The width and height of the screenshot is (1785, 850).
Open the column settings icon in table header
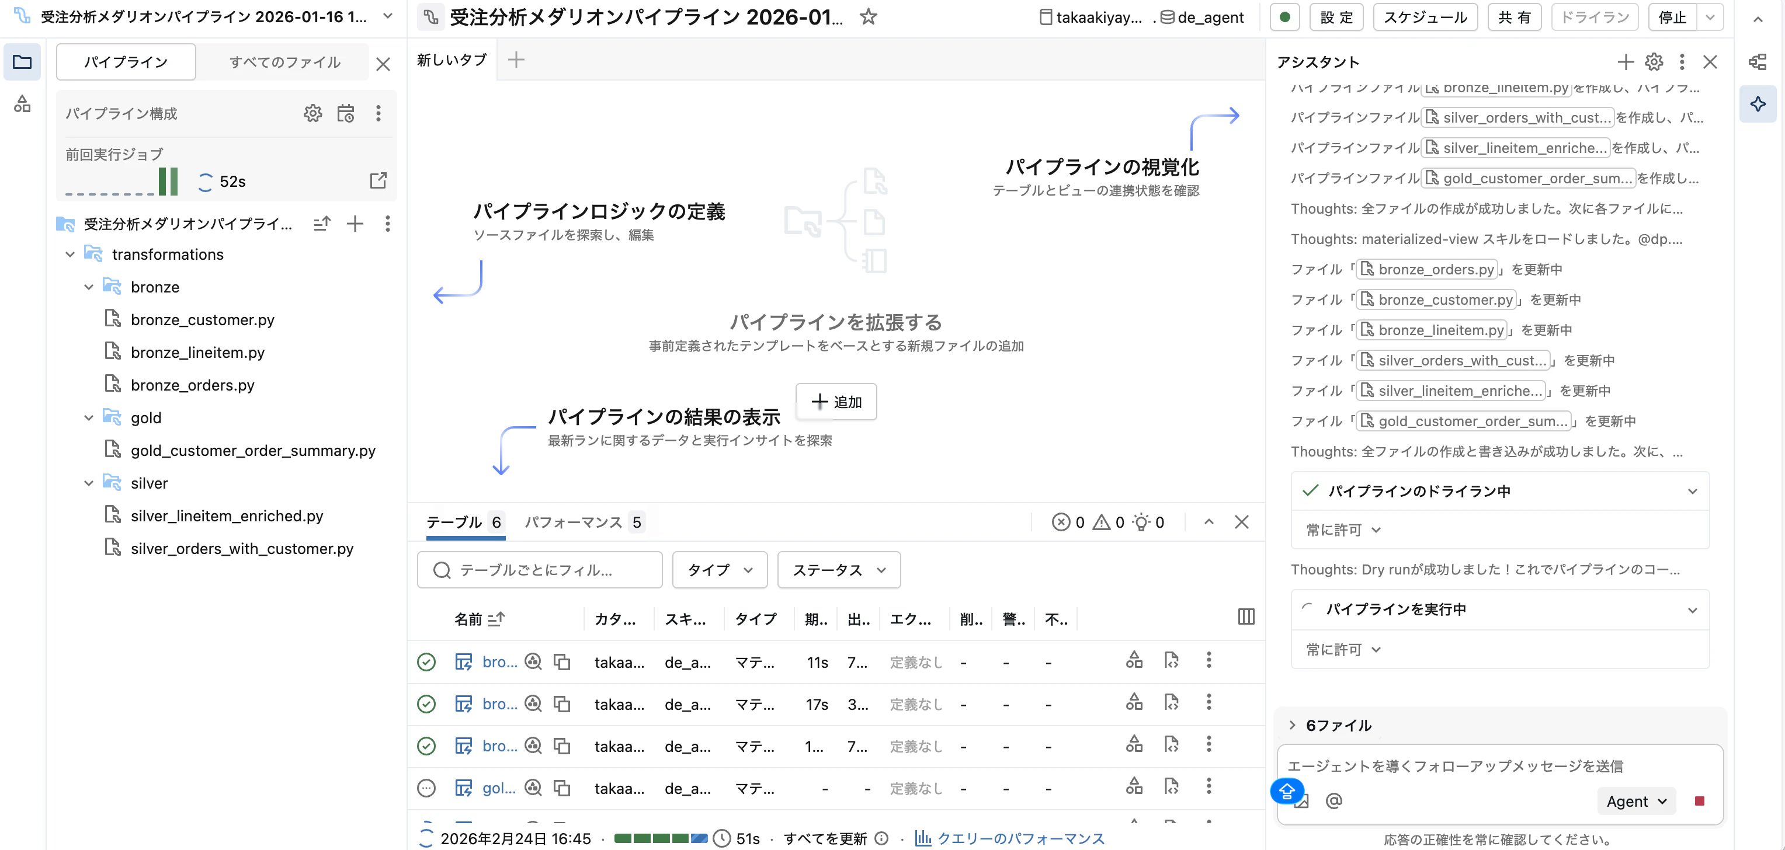point(1246,616)
